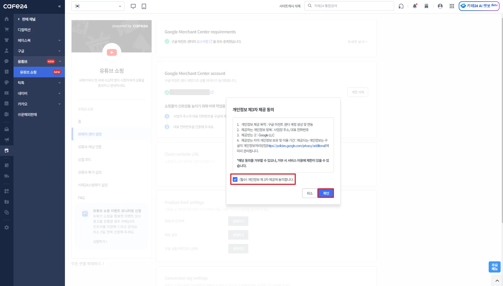Open the shopping cart orders icon
Screen dimensions: 503x286
tap(7, 29)
